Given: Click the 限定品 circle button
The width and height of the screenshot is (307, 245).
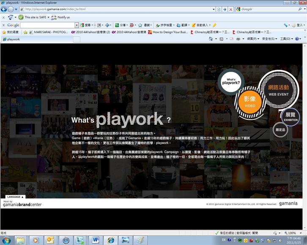Looking at the screenshot, I should coord(280,129).
